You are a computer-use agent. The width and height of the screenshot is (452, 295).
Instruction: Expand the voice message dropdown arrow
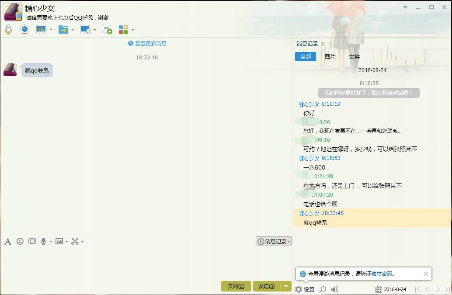tap(51, 241)
